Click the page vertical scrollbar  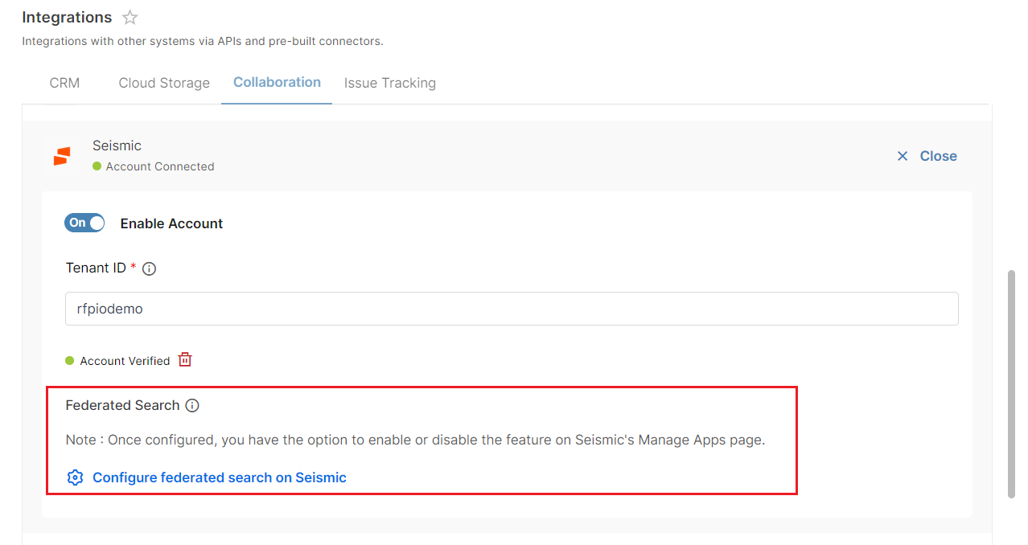[x=1011, y=383]
